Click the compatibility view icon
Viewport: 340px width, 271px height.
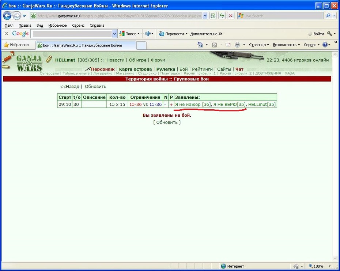point(214,16)
